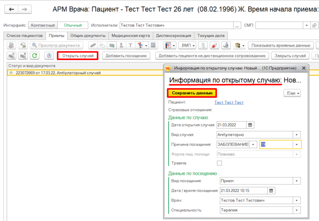
Task: Expand tree row 223072669 Амбулаторный случай
Action: point(11,73)
